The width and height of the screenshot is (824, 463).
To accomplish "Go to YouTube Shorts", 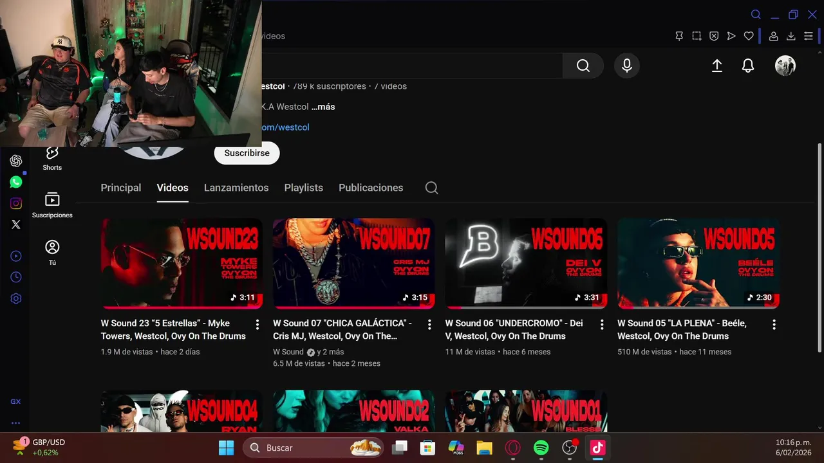I will (x=52, y=158).
